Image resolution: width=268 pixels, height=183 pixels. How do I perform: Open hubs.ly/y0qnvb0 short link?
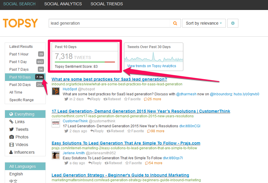[x=247, y=94]
